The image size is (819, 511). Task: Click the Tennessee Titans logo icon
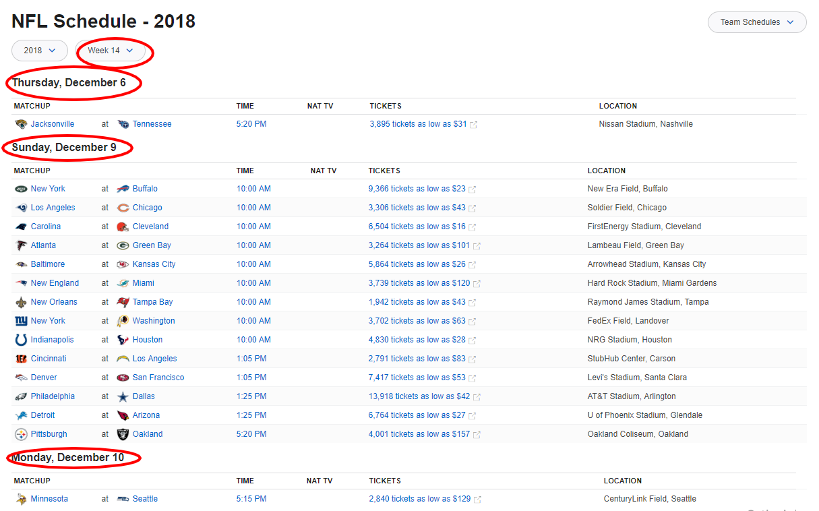coord(123,124)
